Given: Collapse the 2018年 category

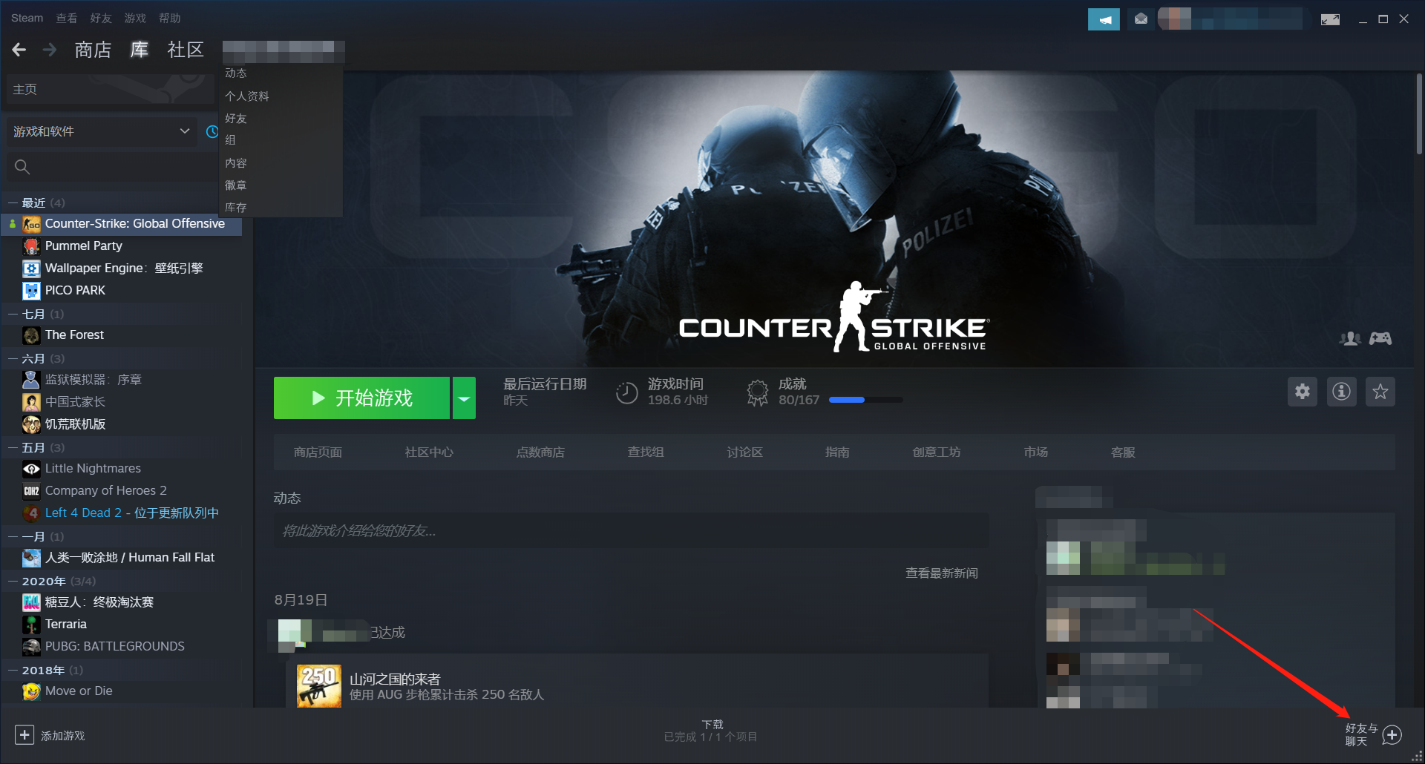Looking at the screenshot, I should click(13, 670).
